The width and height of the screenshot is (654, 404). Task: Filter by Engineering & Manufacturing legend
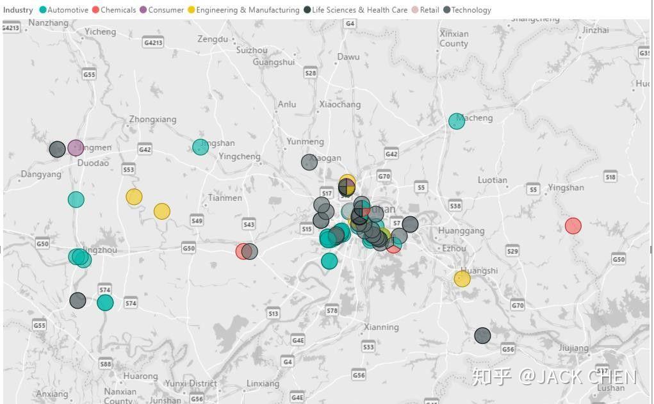243,10
